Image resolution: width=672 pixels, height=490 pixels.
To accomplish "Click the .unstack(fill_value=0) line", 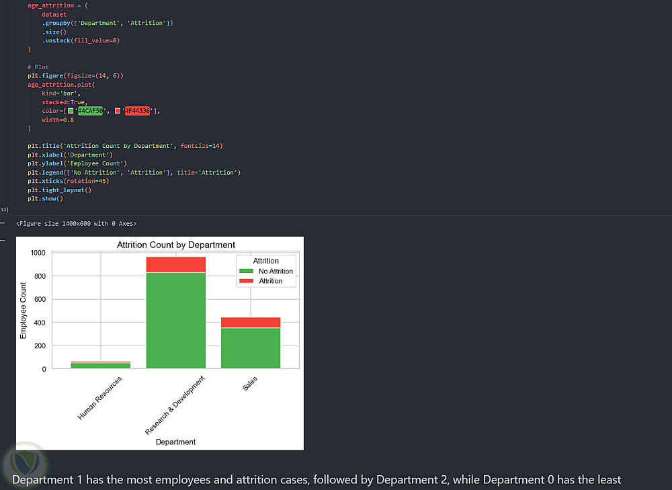I will pyautogui.click(x=81, y=41).
